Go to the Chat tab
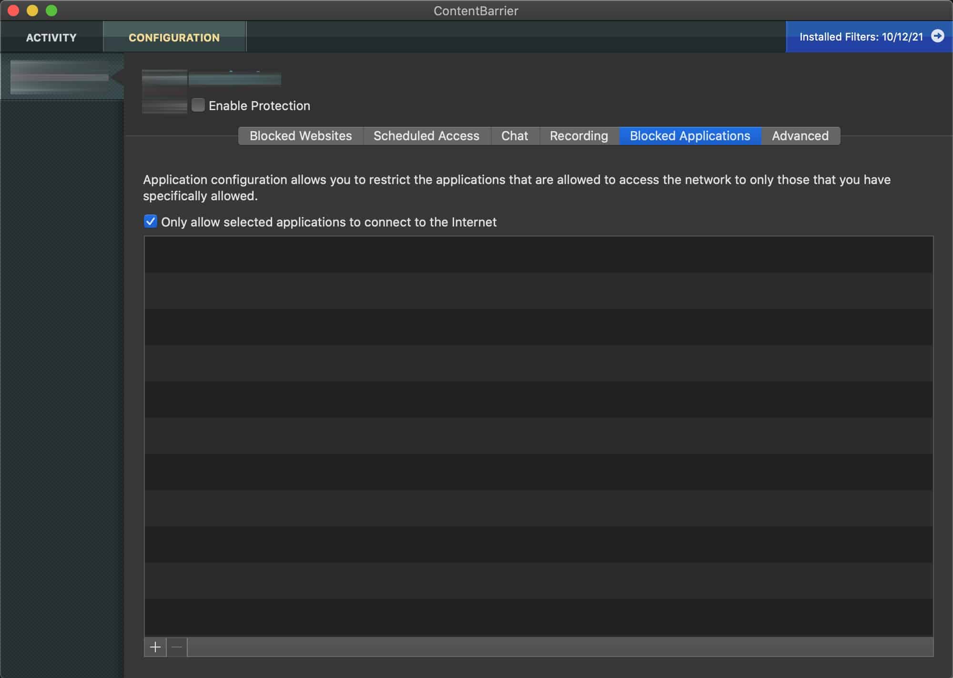 tap(515, 136)
